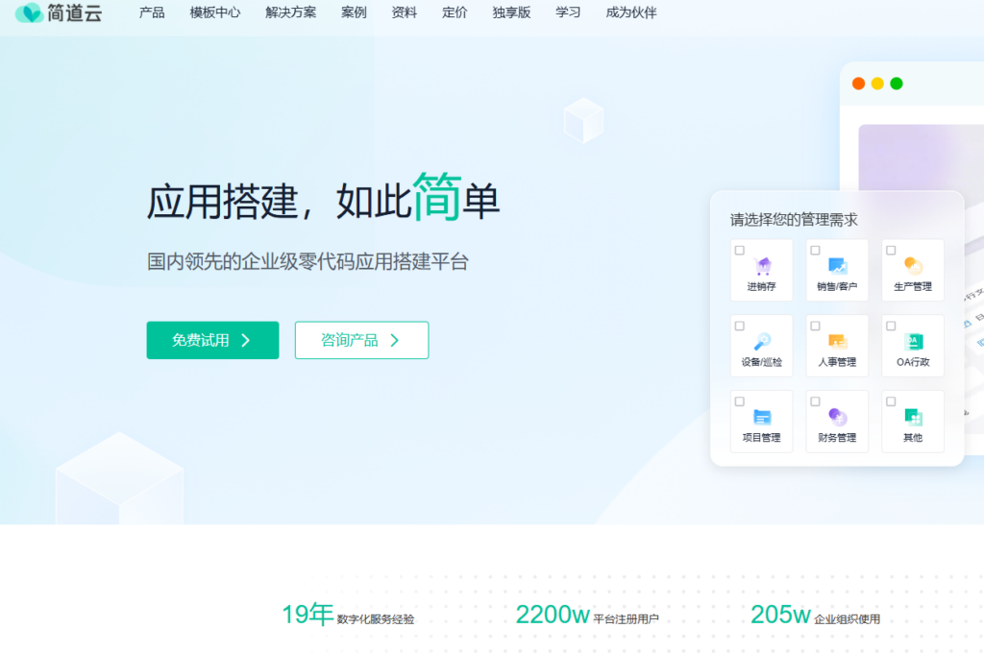This screenshot has width=984, height=653.
Task: Click the 免费试用 button
Action: (211, 340)
